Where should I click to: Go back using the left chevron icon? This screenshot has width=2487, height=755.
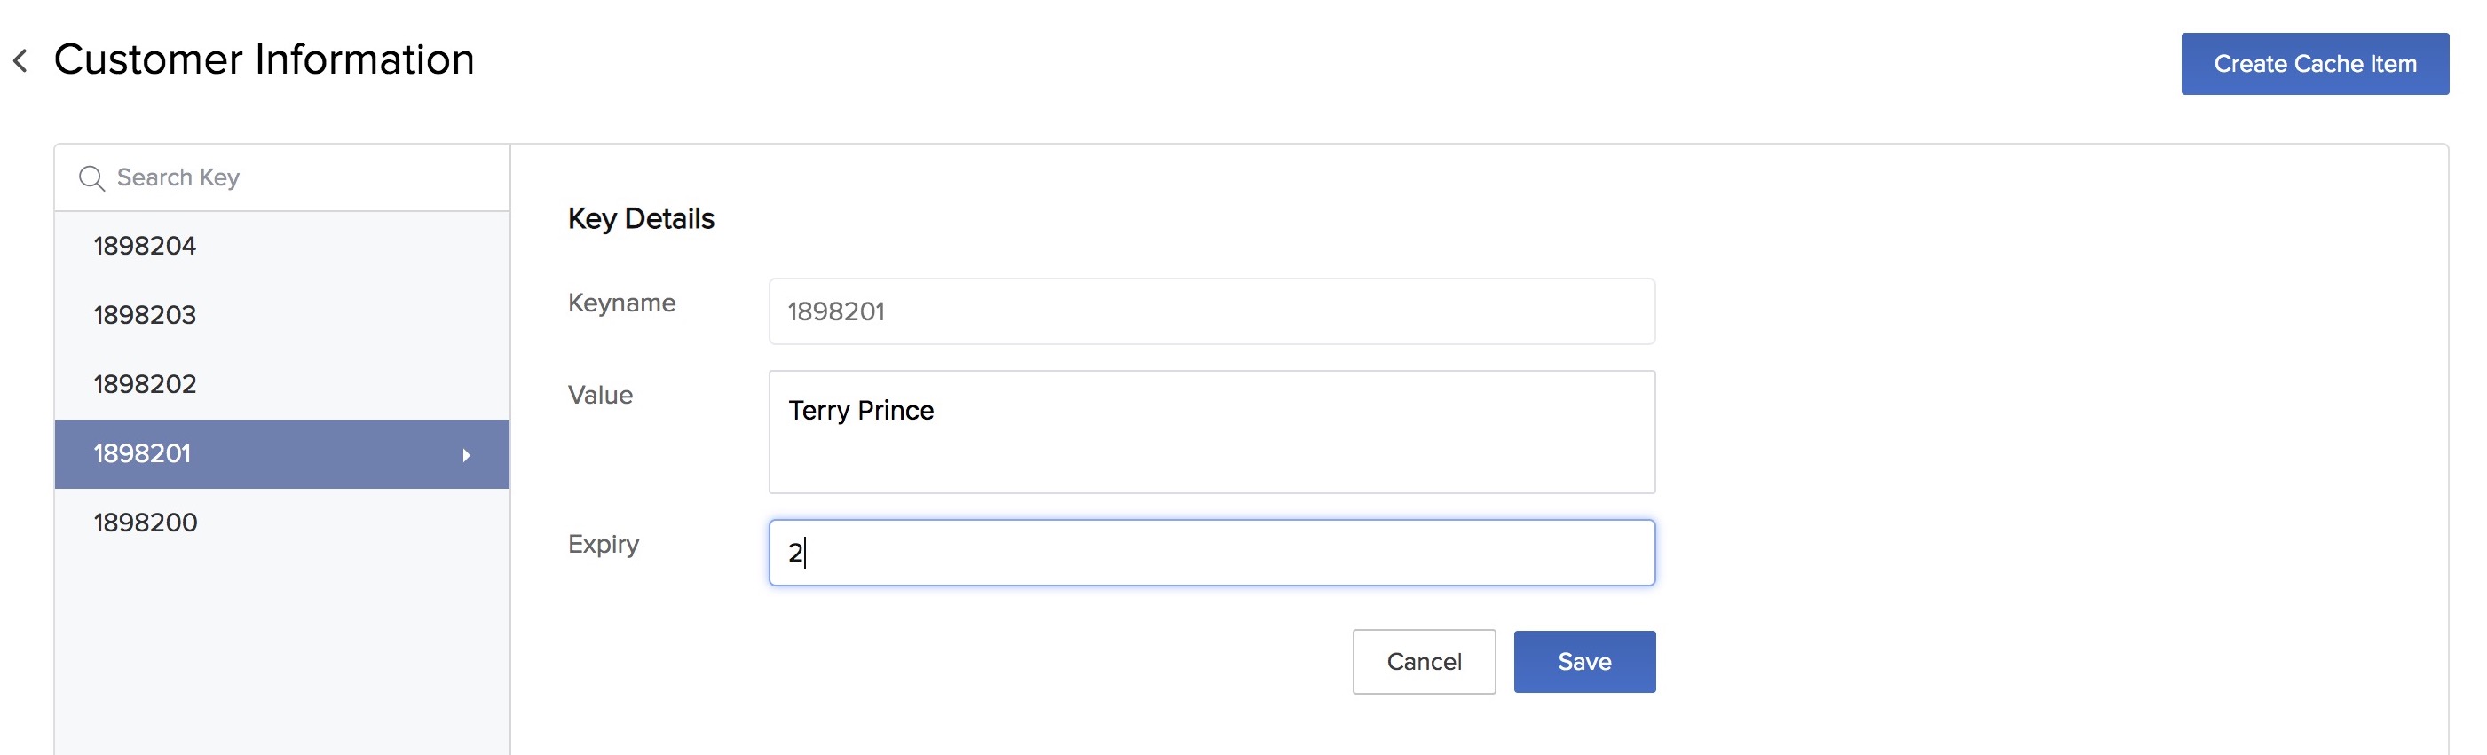(20, 61)
